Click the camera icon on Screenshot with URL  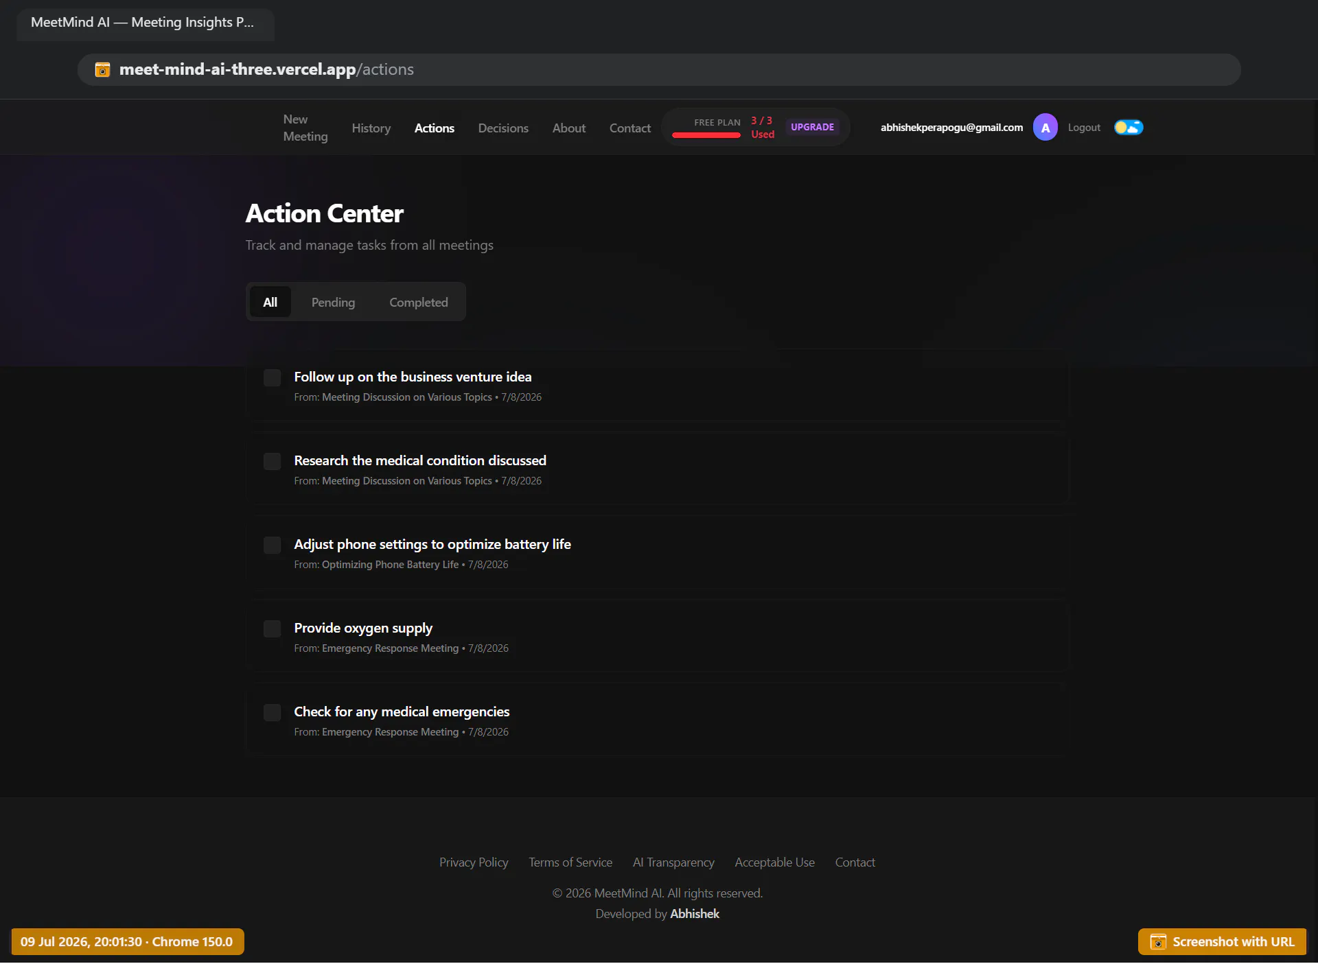tap(1157, 942)
